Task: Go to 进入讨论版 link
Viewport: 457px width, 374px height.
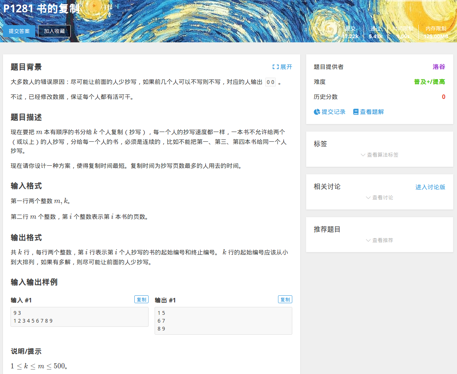Action: click(430, 187)
